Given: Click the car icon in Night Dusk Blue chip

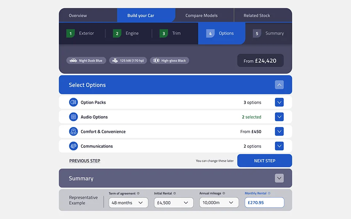Looking at the screenshot, I should (73, 61).
